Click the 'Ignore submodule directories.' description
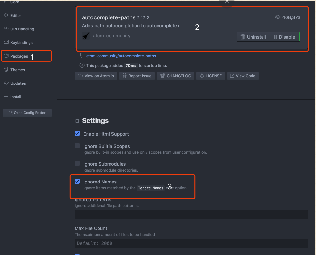316x255 pixels. click(111, 170)
